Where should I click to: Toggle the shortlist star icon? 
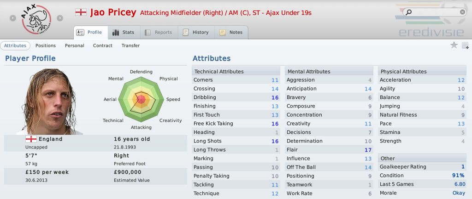(x=454, y=45)
